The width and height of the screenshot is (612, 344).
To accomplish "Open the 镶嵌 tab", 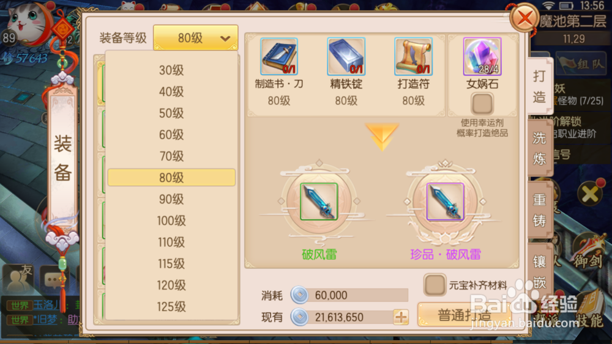I will (539, 271).
